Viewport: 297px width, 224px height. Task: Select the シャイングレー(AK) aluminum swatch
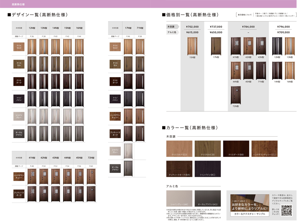pyautogui.click(x=179, y=198)
